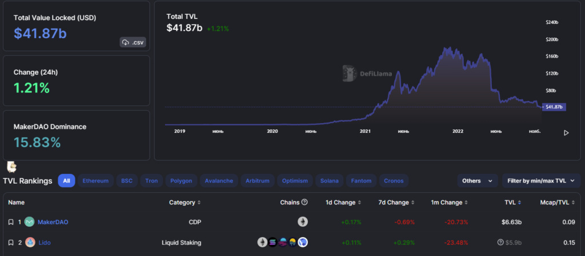Image resolution: width=585 pixels, height=256 pixels.
Task: Sort table by 7d Change
Action: coord(396,202)
